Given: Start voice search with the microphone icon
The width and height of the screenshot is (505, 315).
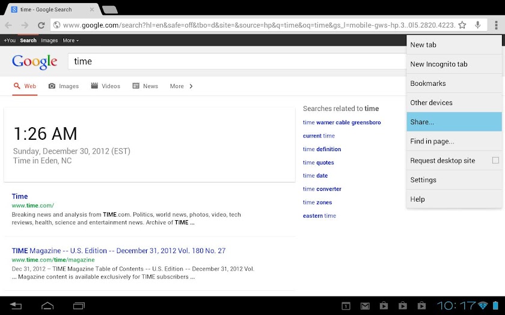Looking at the screenshot, I should pyautogui.click(x=477, y=25).
